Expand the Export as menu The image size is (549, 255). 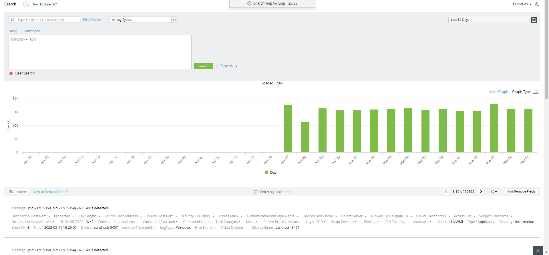point(522,4)
